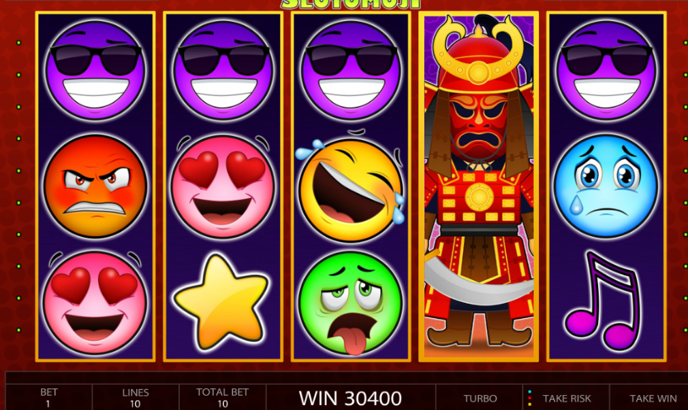Click purple sunglasses emoji in fifth reel
The image size is (688, 410).
coord(606,70)
